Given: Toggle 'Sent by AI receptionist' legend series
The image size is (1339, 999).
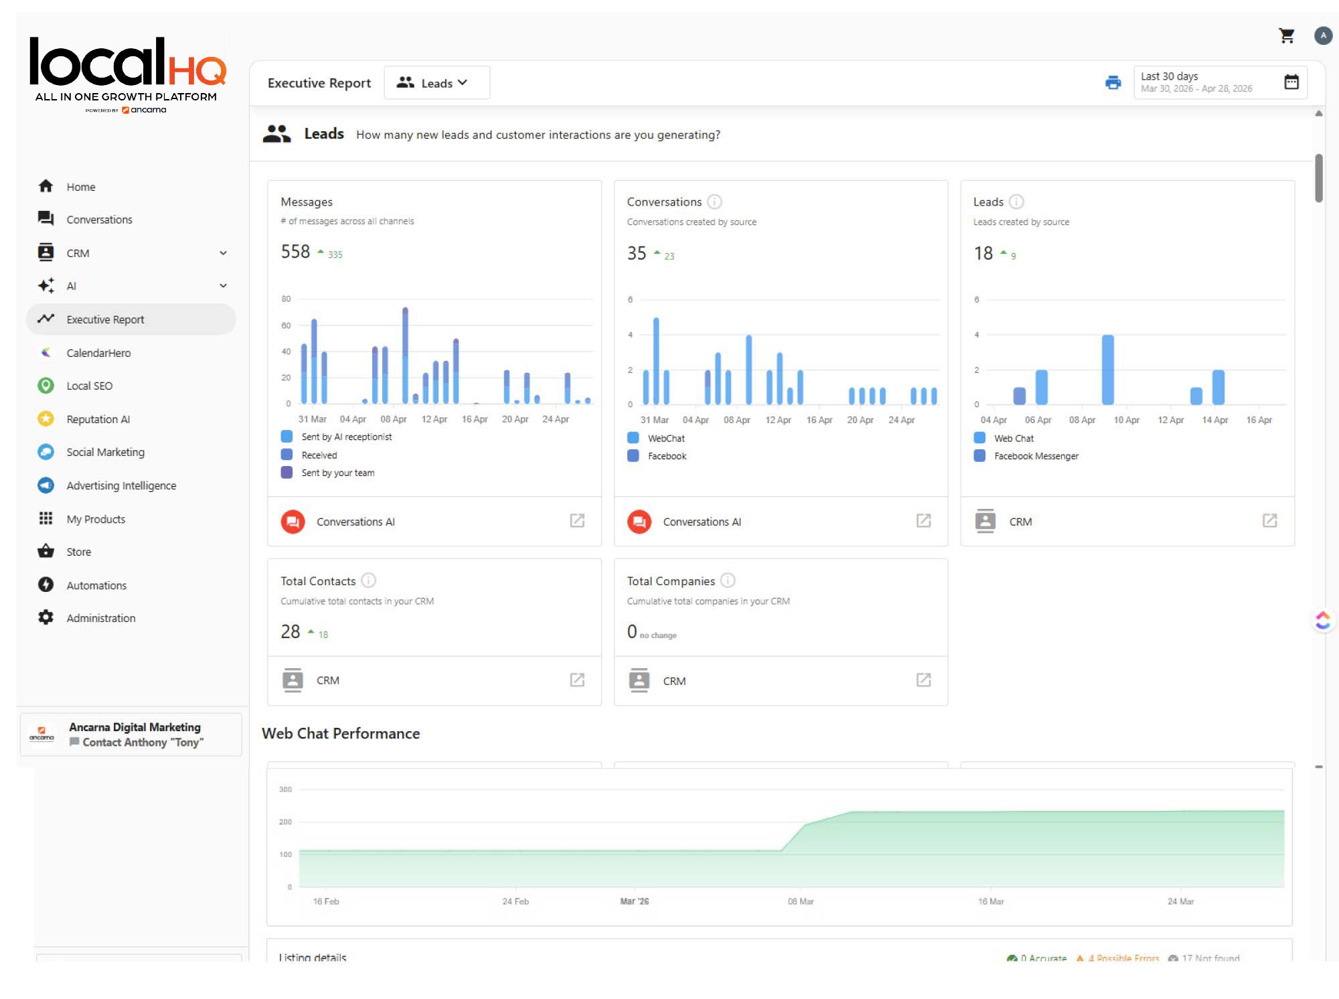Looking at the screenshot, I should coord(337,437).
